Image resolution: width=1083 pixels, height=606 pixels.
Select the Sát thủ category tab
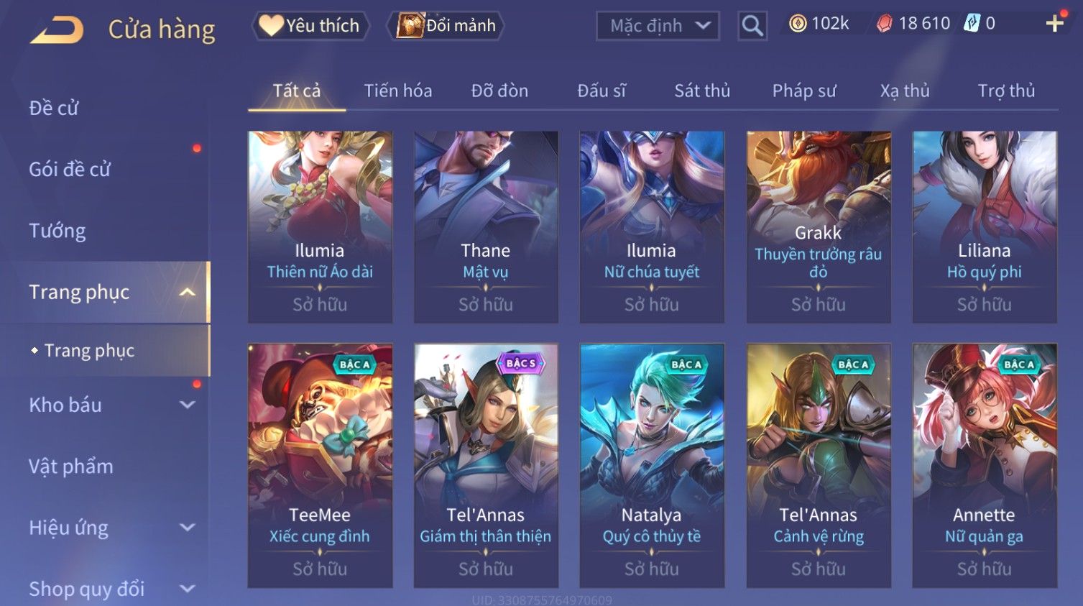[702, 91]
